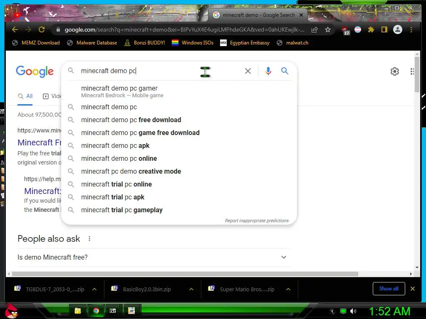
Task: Dismiss the downloads bar with X
Action: [x=412, y=289]
